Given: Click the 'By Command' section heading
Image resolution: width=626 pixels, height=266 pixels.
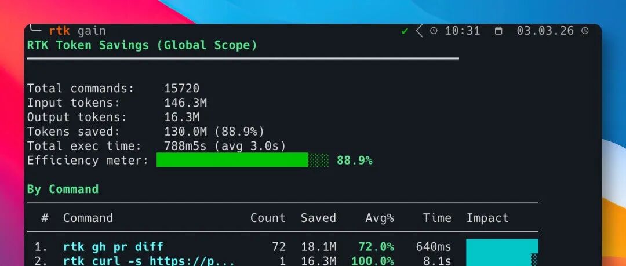Looking at the screenshot, I should [63, 189].
